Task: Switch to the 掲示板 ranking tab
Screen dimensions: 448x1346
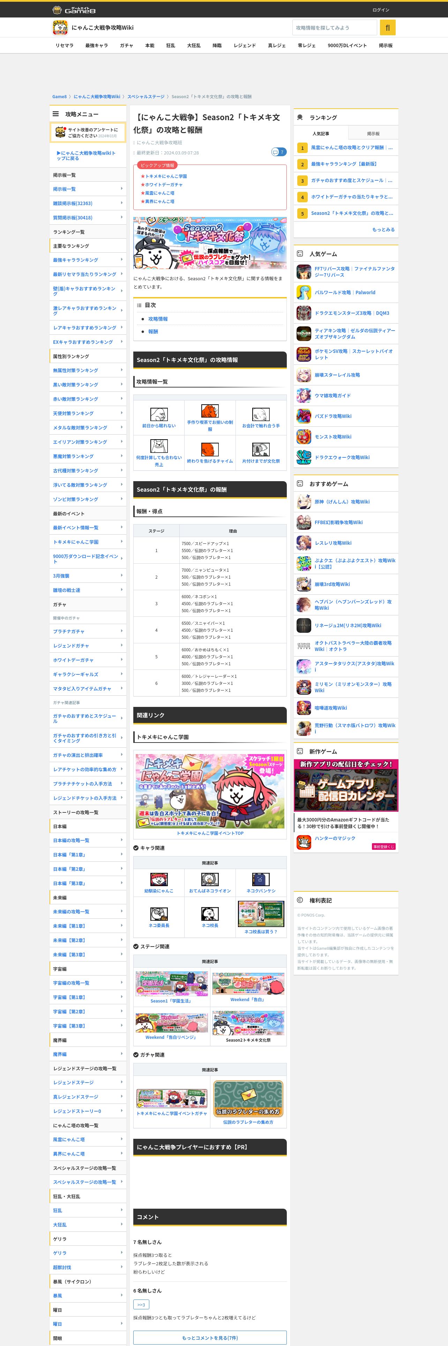Action: coord(373,134)
